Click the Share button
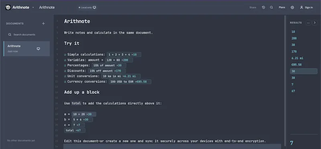The image size is (321, 149). (253, 7)
